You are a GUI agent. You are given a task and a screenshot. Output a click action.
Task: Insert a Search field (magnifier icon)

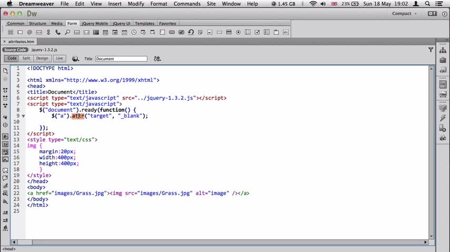click(67, 33)
